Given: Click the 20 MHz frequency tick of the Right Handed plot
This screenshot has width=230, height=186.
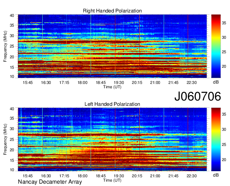Looking at the screenshot, I should click(x=12, y=57).
